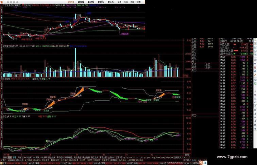Screen dimensions: 257x165
Task: Click the Sogou input method S icon
Action: (202, 163)
